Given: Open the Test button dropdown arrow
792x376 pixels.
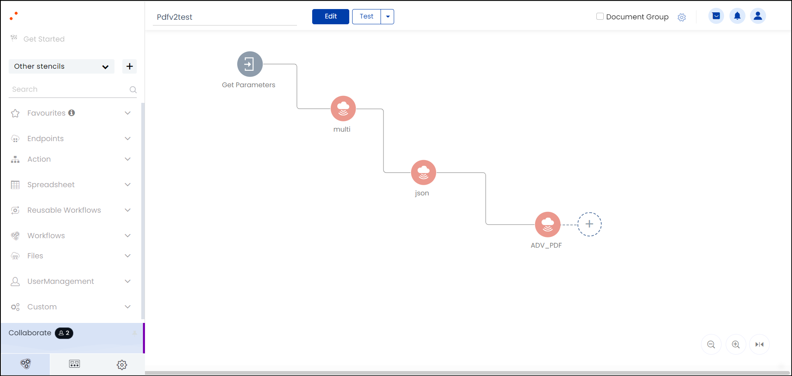Looking at the screenshot, I should (x=388, y=16).
